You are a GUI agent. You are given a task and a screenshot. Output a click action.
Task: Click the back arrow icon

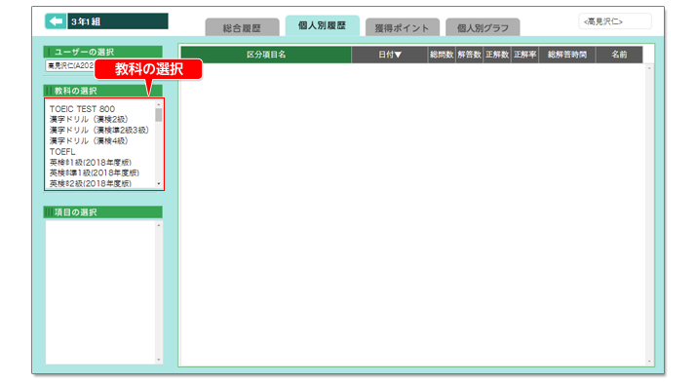coord(56,21)
